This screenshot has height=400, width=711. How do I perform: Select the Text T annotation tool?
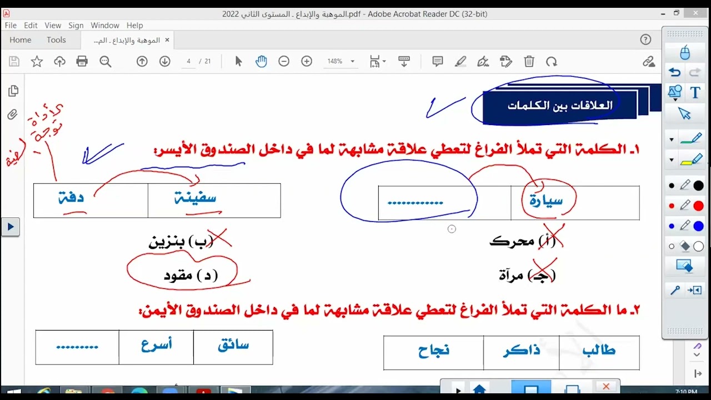click(x=695, y=92)
